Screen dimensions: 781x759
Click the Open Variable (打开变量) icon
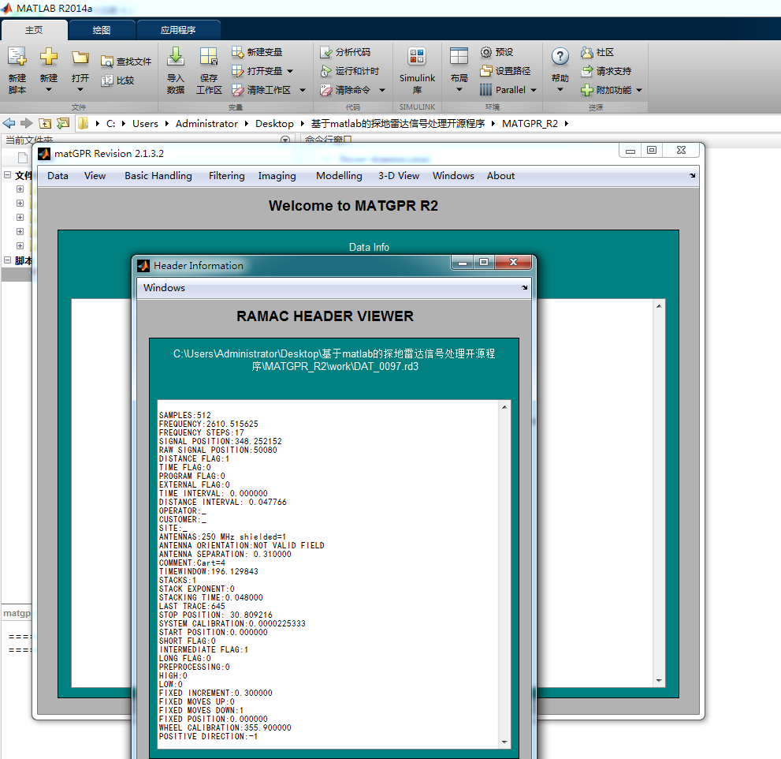[x=237, y=71]
